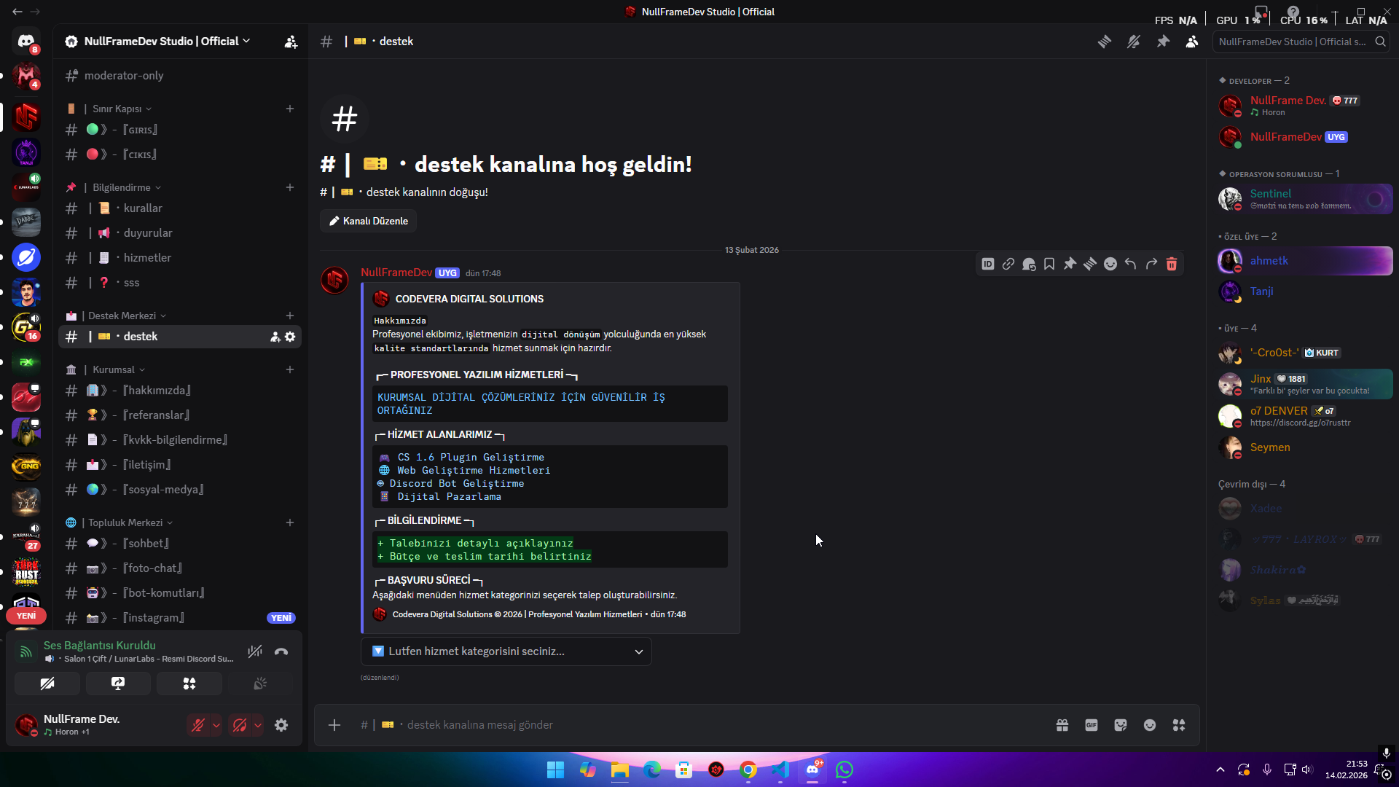Open the referanslar channel

point(180,415)
